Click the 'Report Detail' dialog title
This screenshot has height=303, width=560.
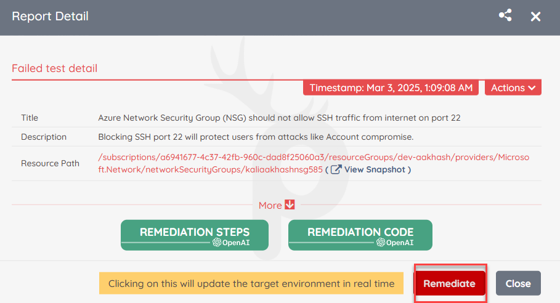coord(50,17)
